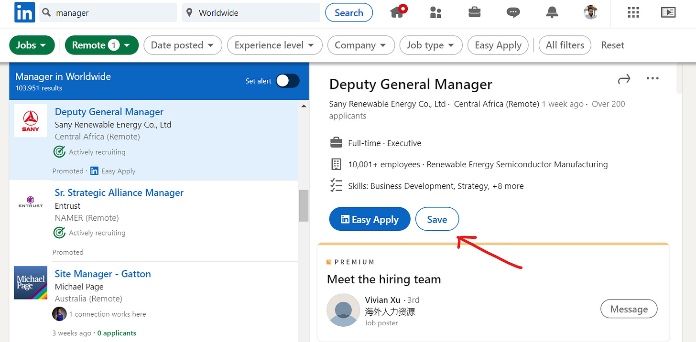Click 'Full-time · Executive' text
This screenshot has height=342, width=696.
tap(384, 143)
